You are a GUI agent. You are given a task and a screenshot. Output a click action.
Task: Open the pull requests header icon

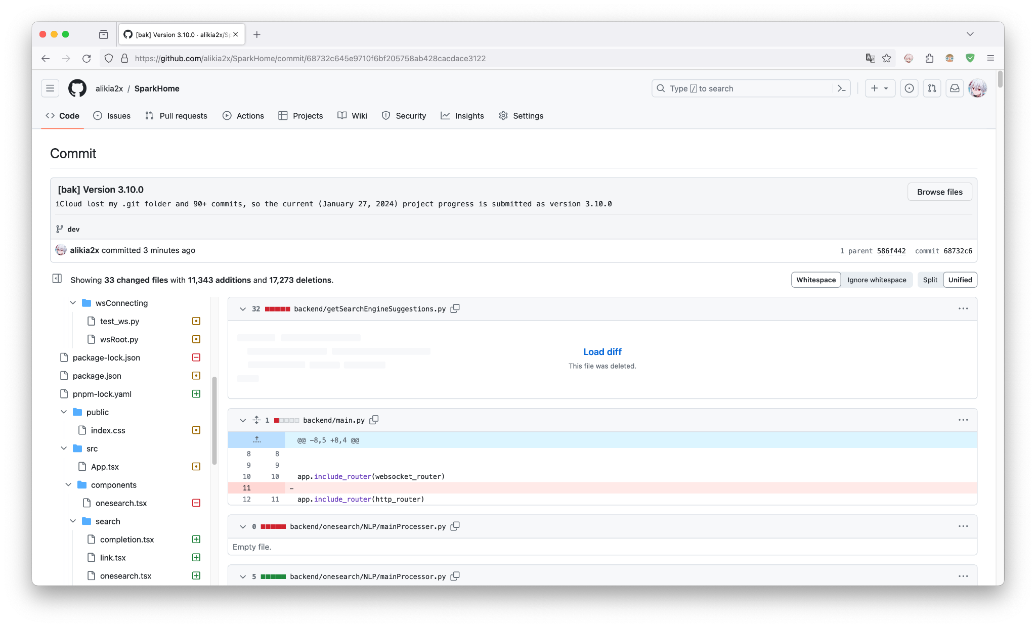932,88
